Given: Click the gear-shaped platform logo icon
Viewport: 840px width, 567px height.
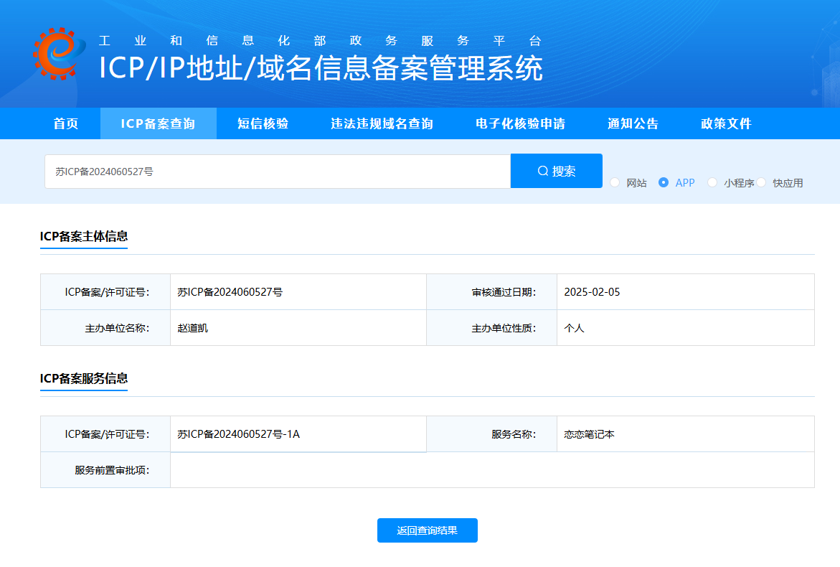Looking at the screenshot, I should [x=57, y=54].
